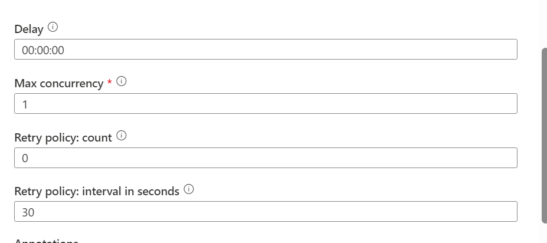Click the partially visible Annotations heading

(x=46, y=241)
